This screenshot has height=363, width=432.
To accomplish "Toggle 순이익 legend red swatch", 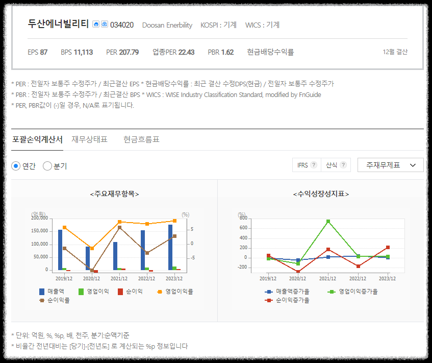I will coord(120,292).
